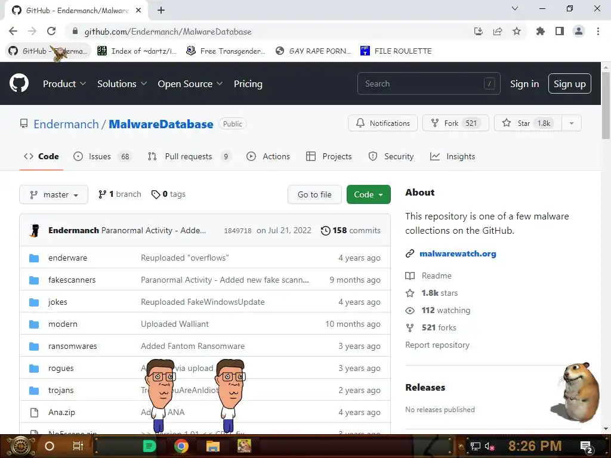Open the Actions tab

pyautogui.click(x=268, y=157)
